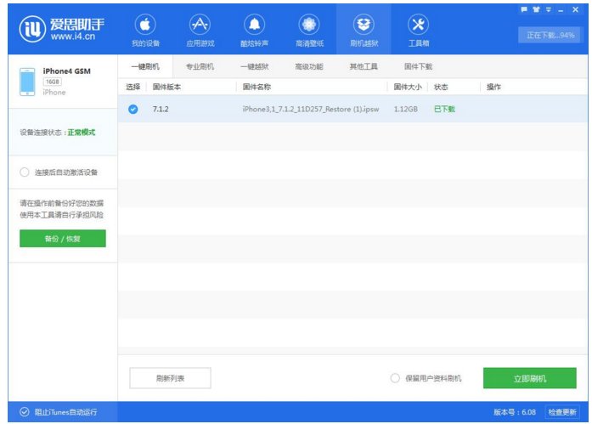The width and height of the screenshot is (592, 424).
Task: Open the title bar dropdown menu icon
Action: click(549, 9)
